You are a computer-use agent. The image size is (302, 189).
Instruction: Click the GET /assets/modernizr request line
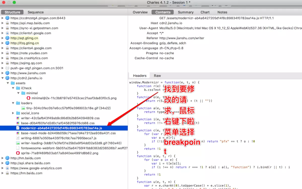click(x=216, y=18)
